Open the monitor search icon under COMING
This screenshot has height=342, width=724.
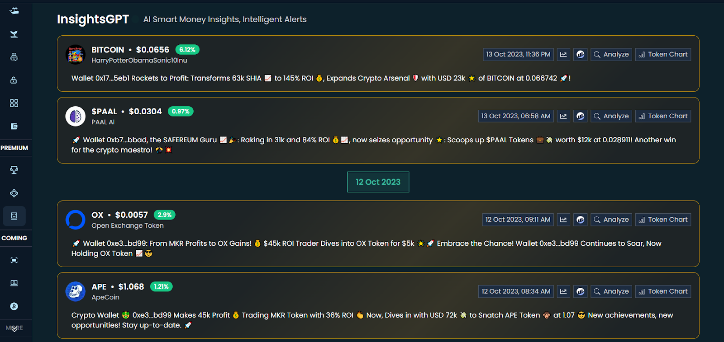coord(14,283)
